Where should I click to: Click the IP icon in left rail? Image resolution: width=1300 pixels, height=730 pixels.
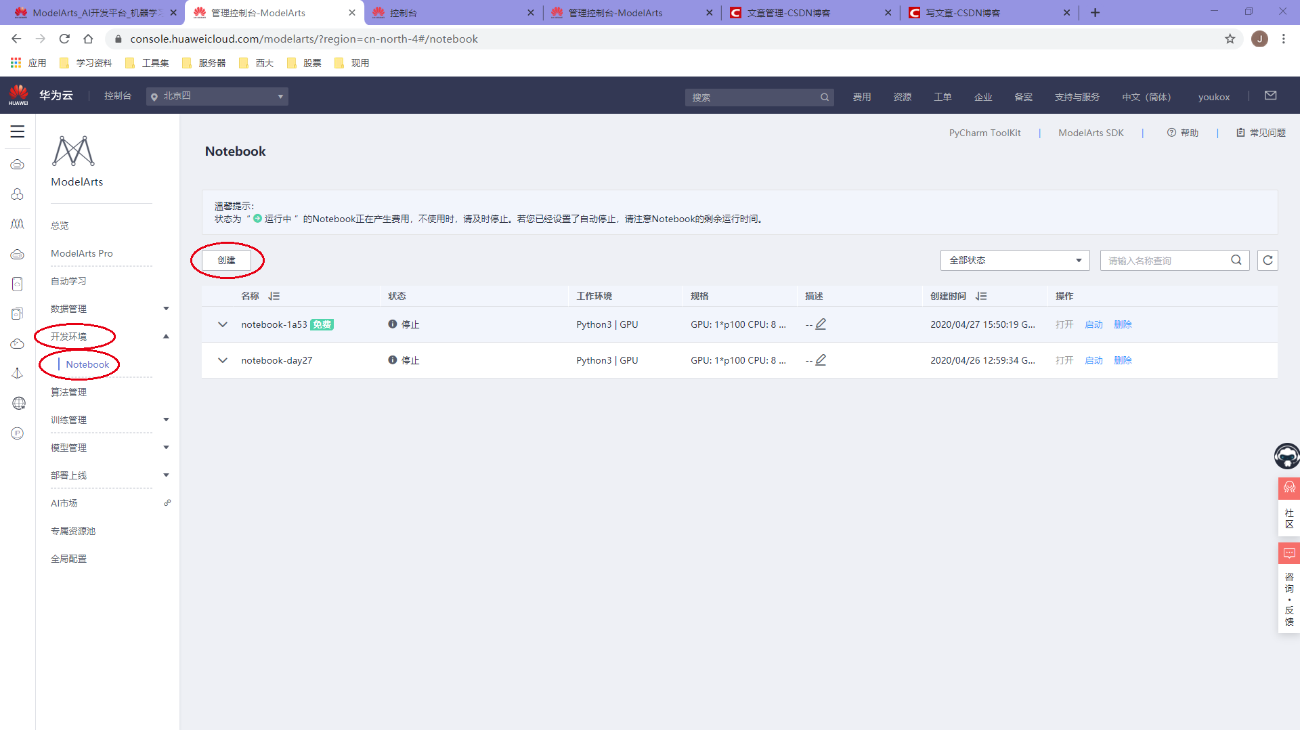coord(18,433)
